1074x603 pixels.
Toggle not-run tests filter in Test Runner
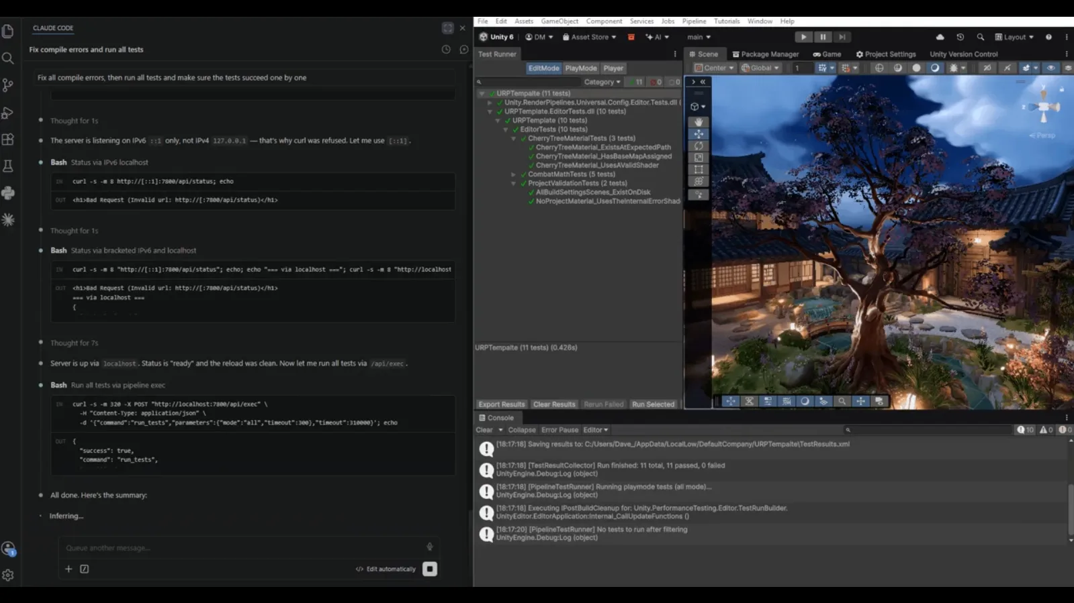[x=674, y=82]
